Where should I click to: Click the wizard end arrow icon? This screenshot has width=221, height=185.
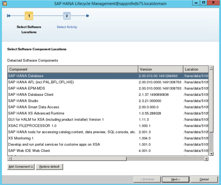(87, 16)
